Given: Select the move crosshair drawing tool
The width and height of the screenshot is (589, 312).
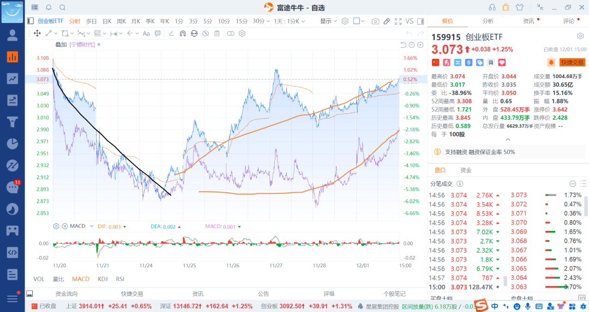Looking at the screenshot, I should coord(37,33).
